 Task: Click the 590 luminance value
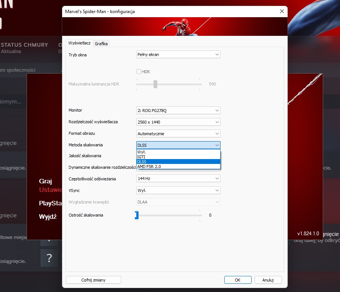pyautogui.click(x=212, y=84)
